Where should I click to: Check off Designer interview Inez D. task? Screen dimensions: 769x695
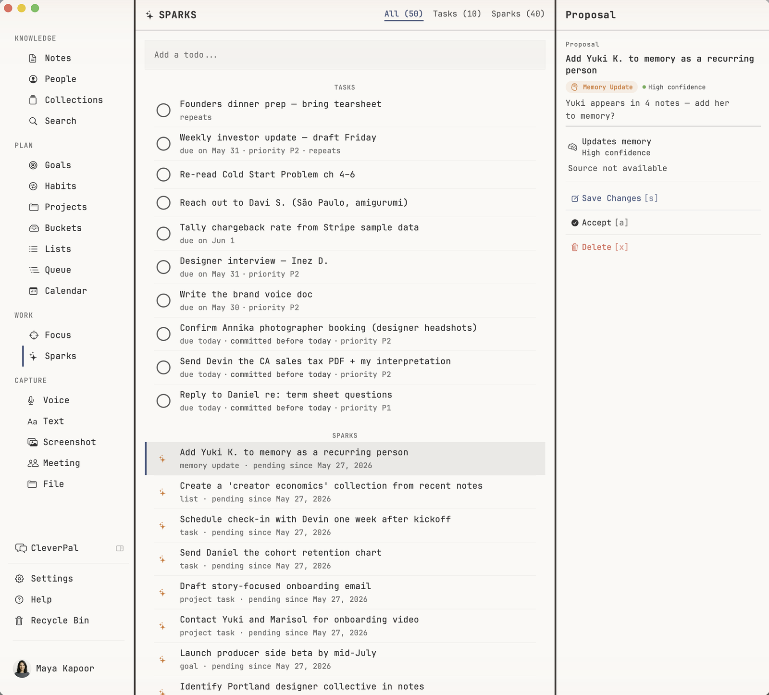163,267
